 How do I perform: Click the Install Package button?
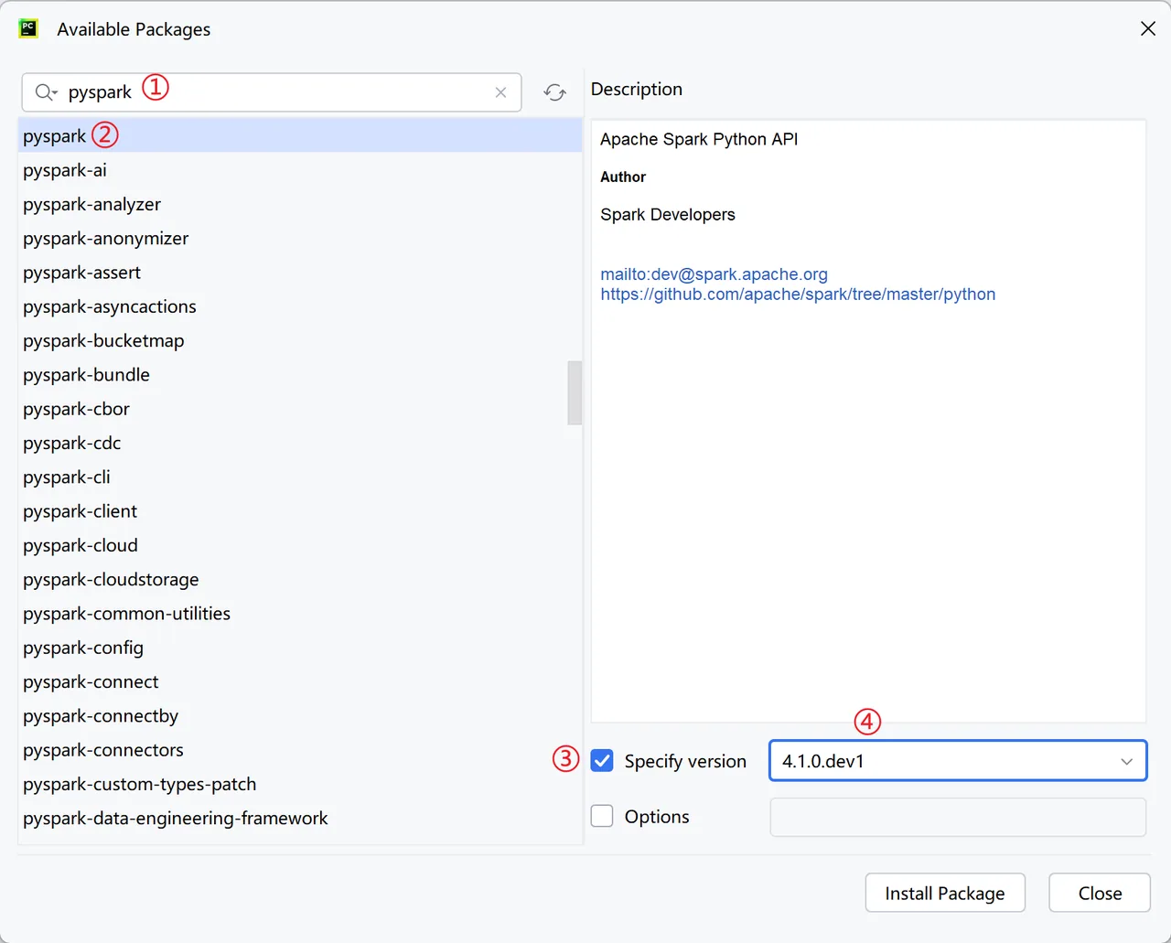pos(945,893)
